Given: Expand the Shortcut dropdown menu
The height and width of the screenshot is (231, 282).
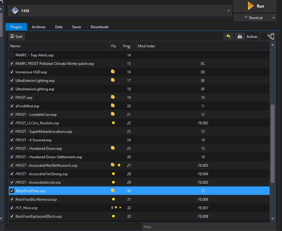Looking at the screenshot, I should [x=273, y=18].
